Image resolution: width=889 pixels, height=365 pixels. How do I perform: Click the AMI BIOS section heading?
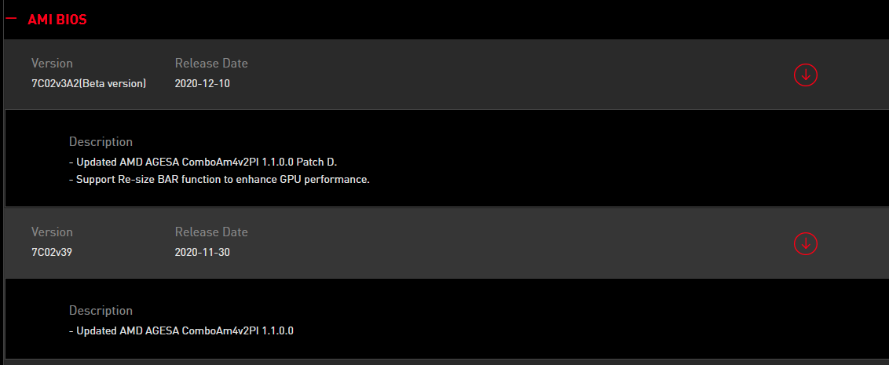(57, 20)
